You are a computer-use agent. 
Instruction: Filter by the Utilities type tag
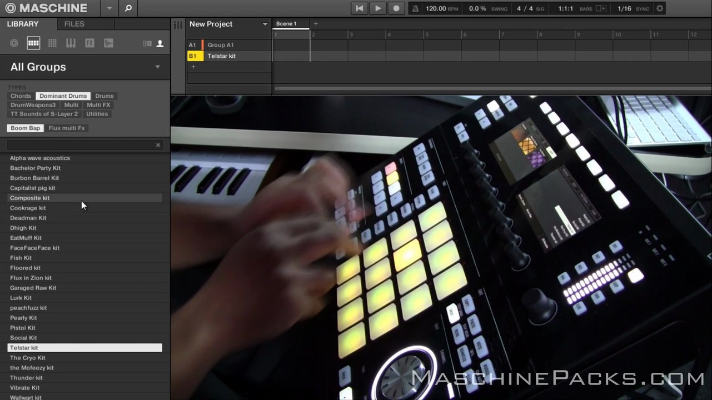pos(97,114)
